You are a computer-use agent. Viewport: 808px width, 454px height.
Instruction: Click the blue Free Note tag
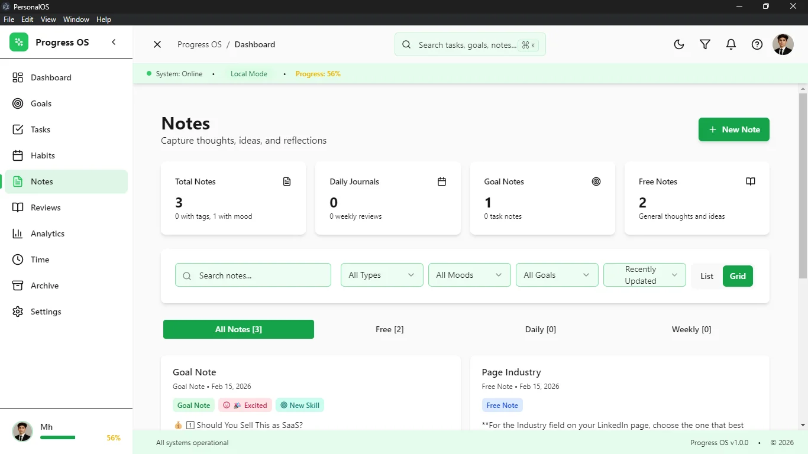click(x=502, y=405)
